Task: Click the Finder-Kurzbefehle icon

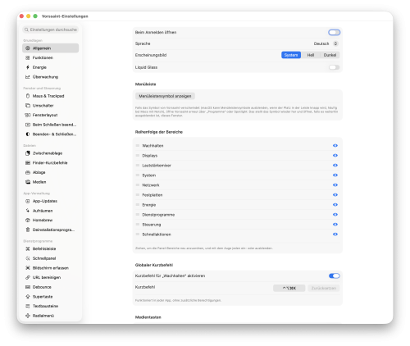Action: 28,163
